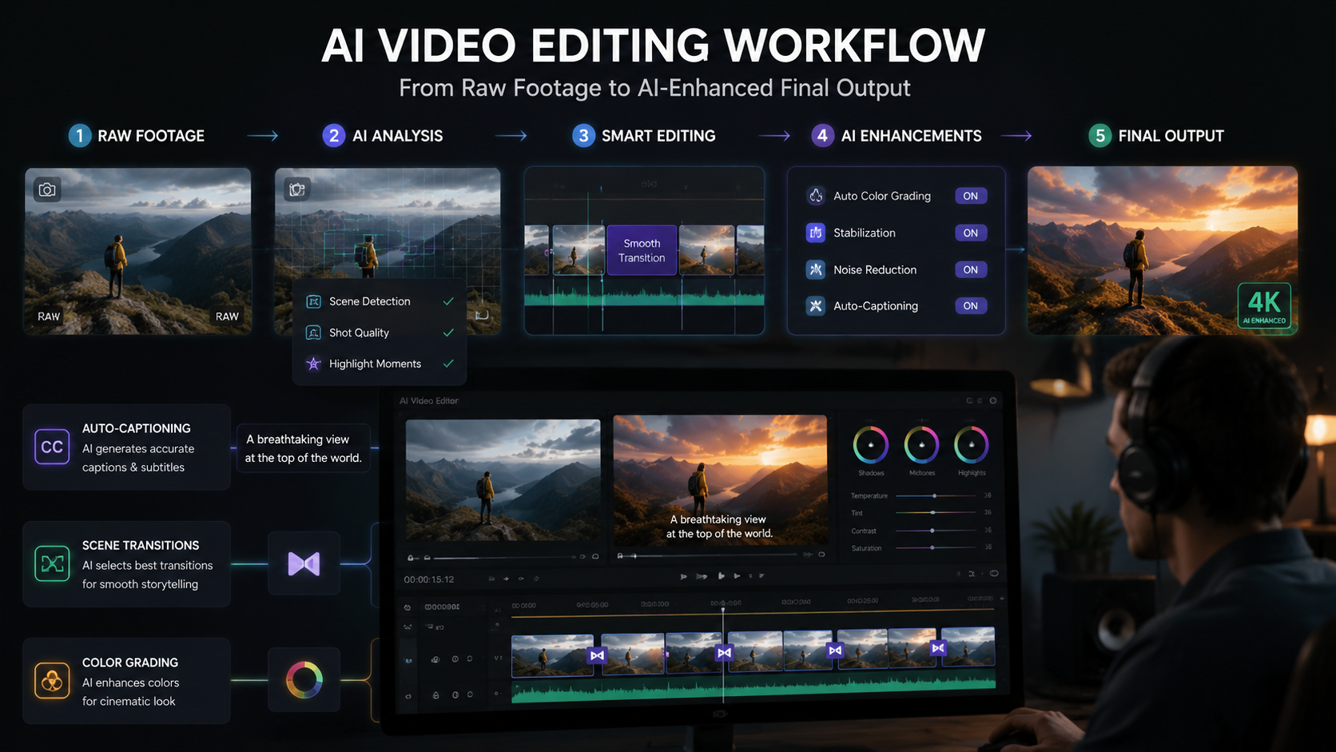The image size is (1336, 752).
Task: Click the first clip on editor timeline
Action: point(552,655)
